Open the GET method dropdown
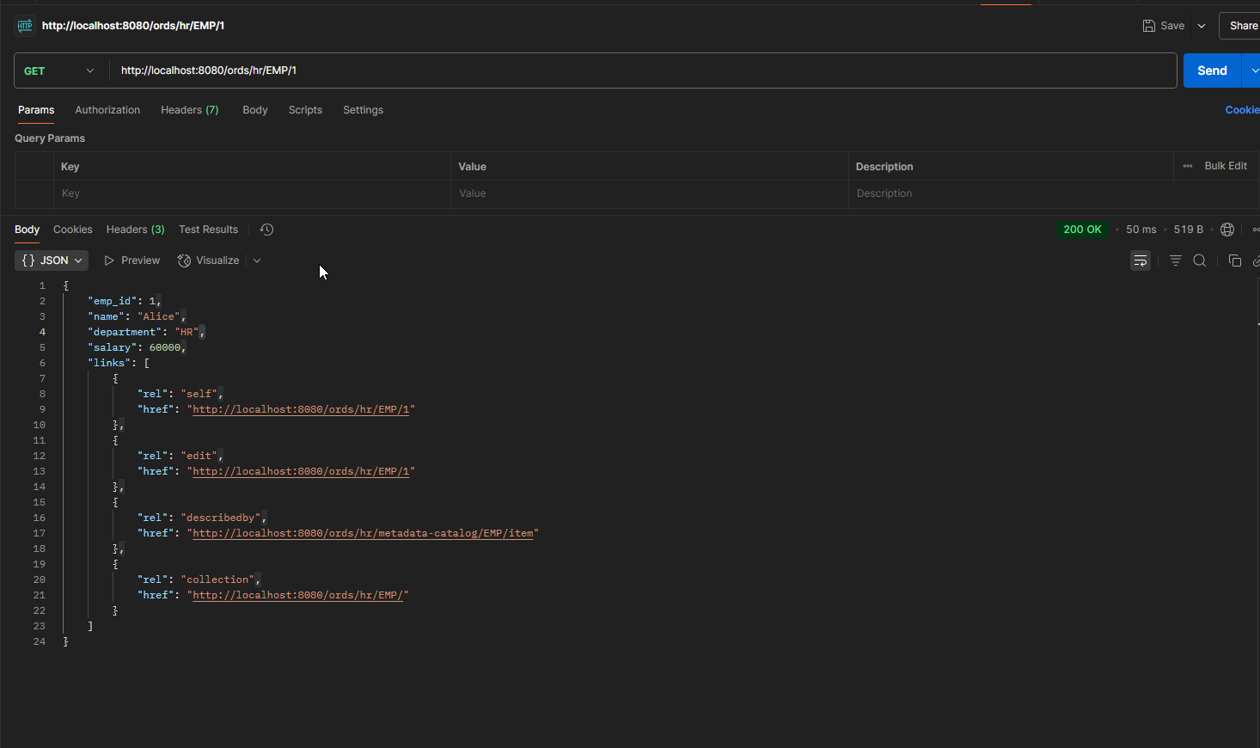The height and width of the screenshot is (748, 1260). coord(59,71)
